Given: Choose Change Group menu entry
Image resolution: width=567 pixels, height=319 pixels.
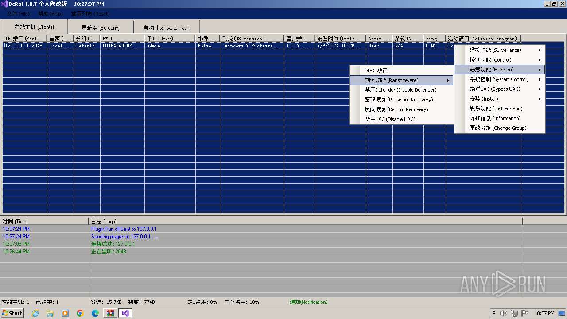Looking at the screenshot, I should pos(500,128).
